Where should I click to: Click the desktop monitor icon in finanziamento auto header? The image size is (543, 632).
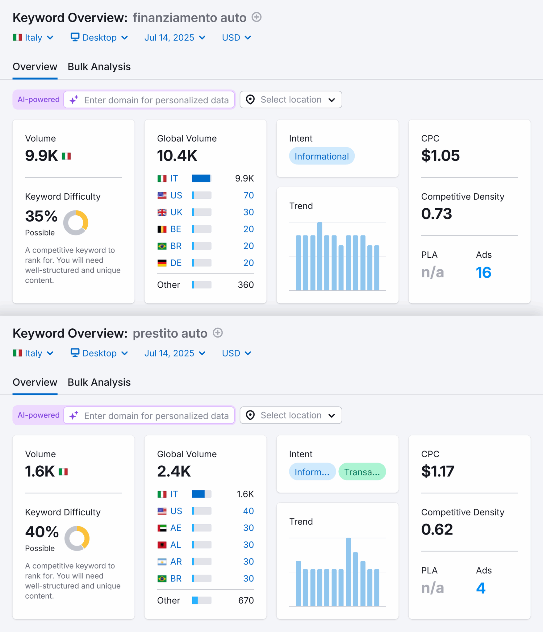(x=75, y=37)
